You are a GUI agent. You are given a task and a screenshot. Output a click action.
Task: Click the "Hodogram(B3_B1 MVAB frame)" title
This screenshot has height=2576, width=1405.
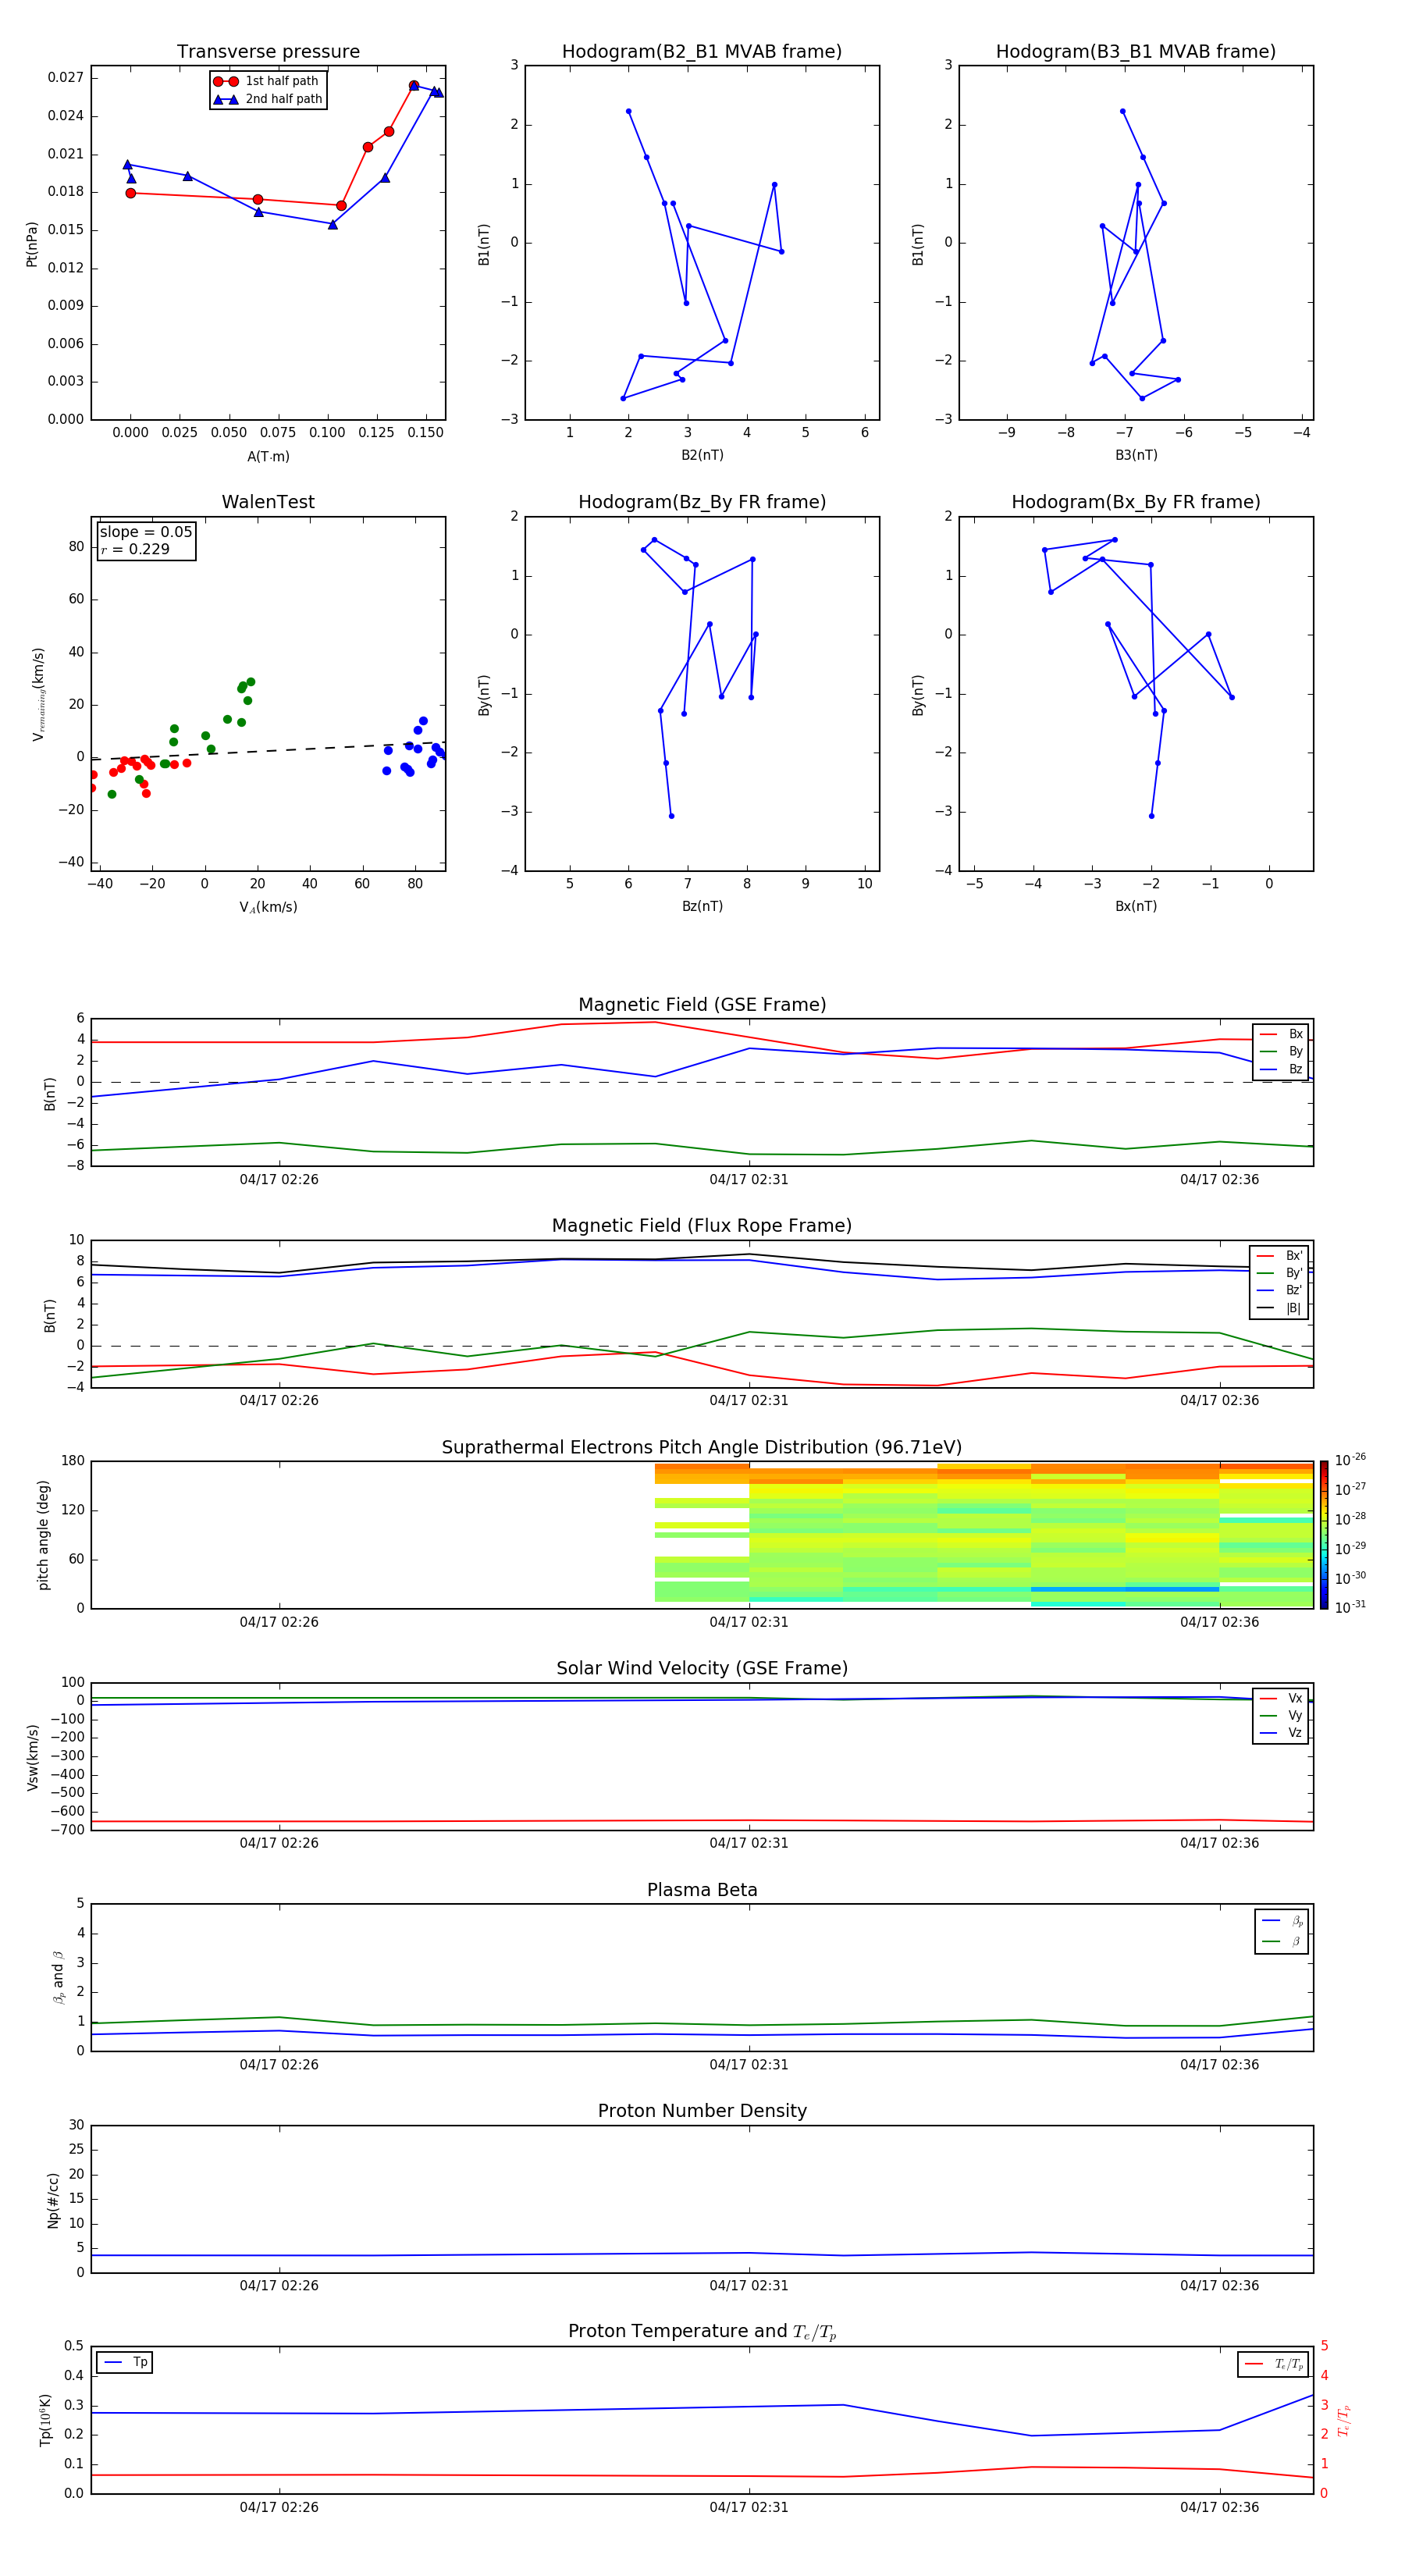point(1136,52)
